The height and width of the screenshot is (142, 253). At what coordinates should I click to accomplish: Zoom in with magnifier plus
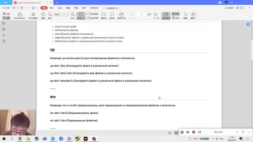(73, 16)
